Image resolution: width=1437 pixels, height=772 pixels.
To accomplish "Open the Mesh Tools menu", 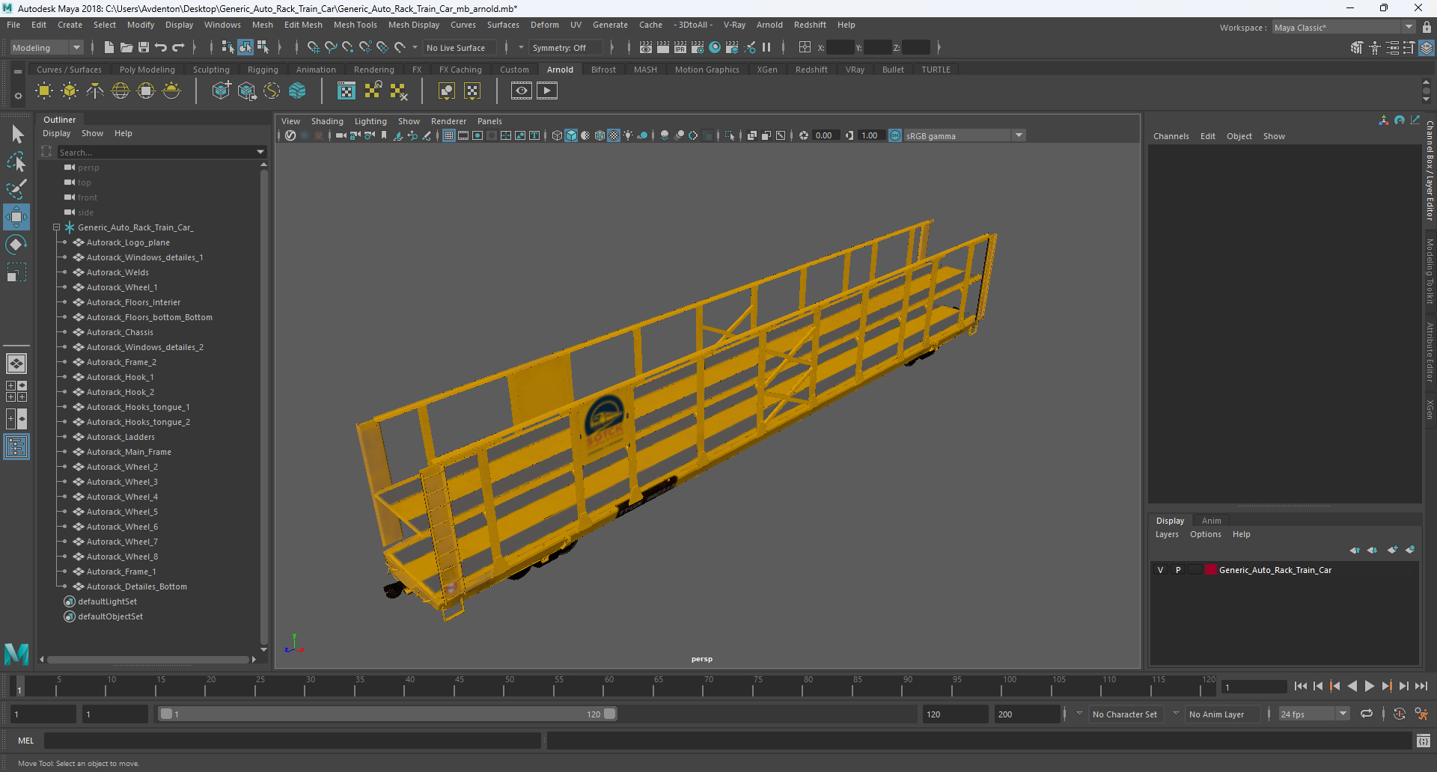I will [355, 25].
